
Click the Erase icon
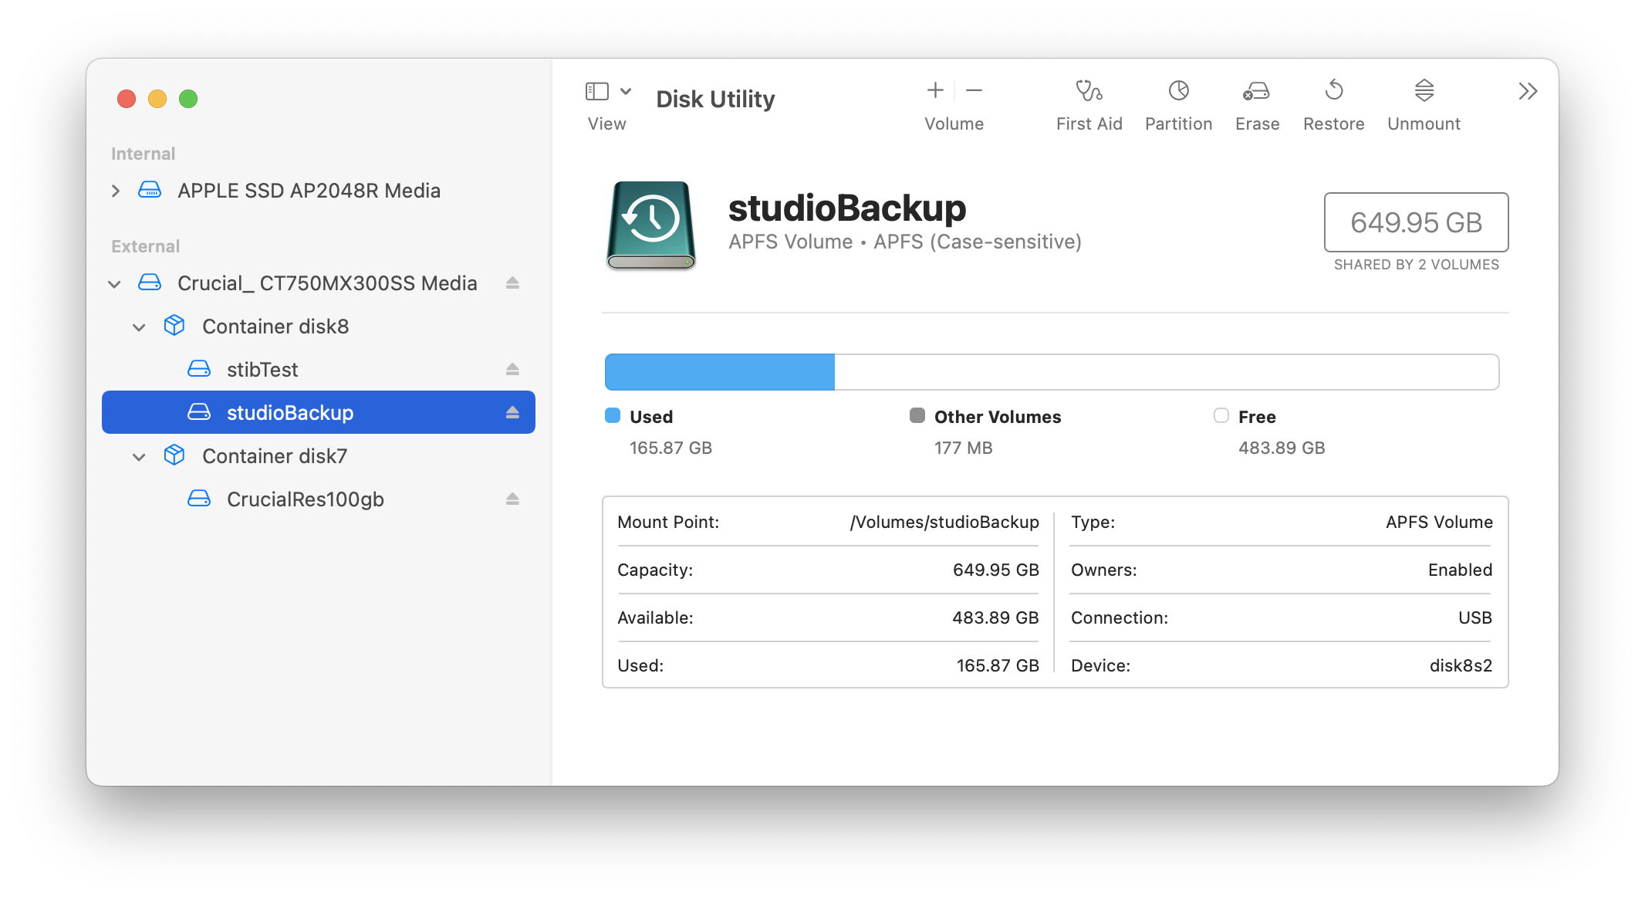[x=1257, y=100]
